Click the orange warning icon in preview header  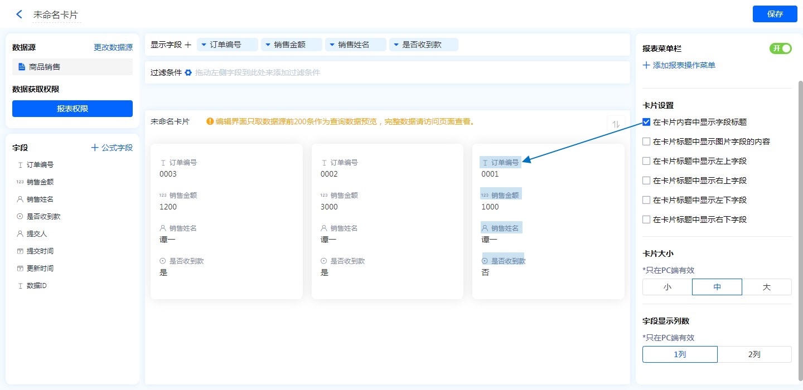click(210, 121)
